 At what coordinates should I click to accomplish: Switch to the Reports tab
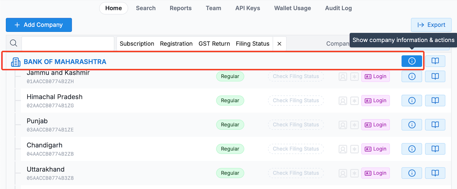[181, 8]
